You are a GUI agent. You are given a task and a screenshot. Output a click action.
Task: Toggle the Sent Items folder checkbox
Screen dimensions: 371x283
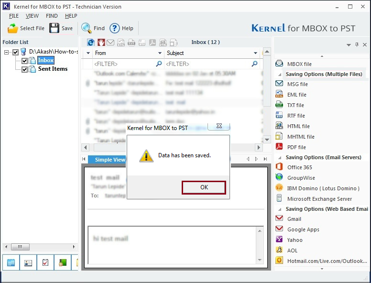(x=24, y=69)
